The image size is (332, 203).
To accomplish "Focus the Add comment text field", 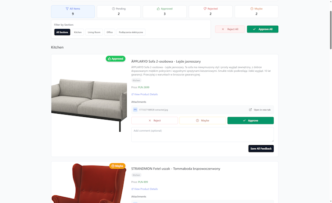I will pos(203,134).
